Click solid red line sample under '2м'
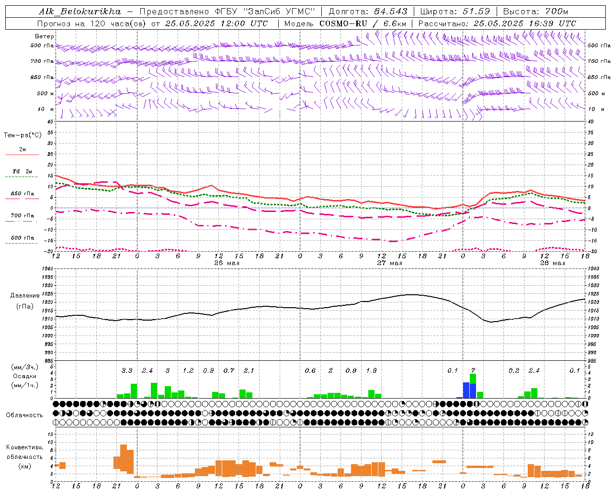Image resolution: width=613 pixels, height=490 pixels. coord(22,155)
